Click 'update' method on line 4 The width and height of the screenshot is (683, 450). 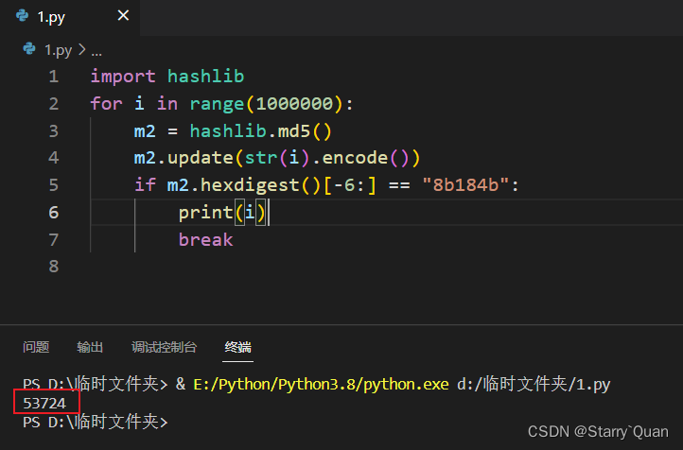coord(201,158)
